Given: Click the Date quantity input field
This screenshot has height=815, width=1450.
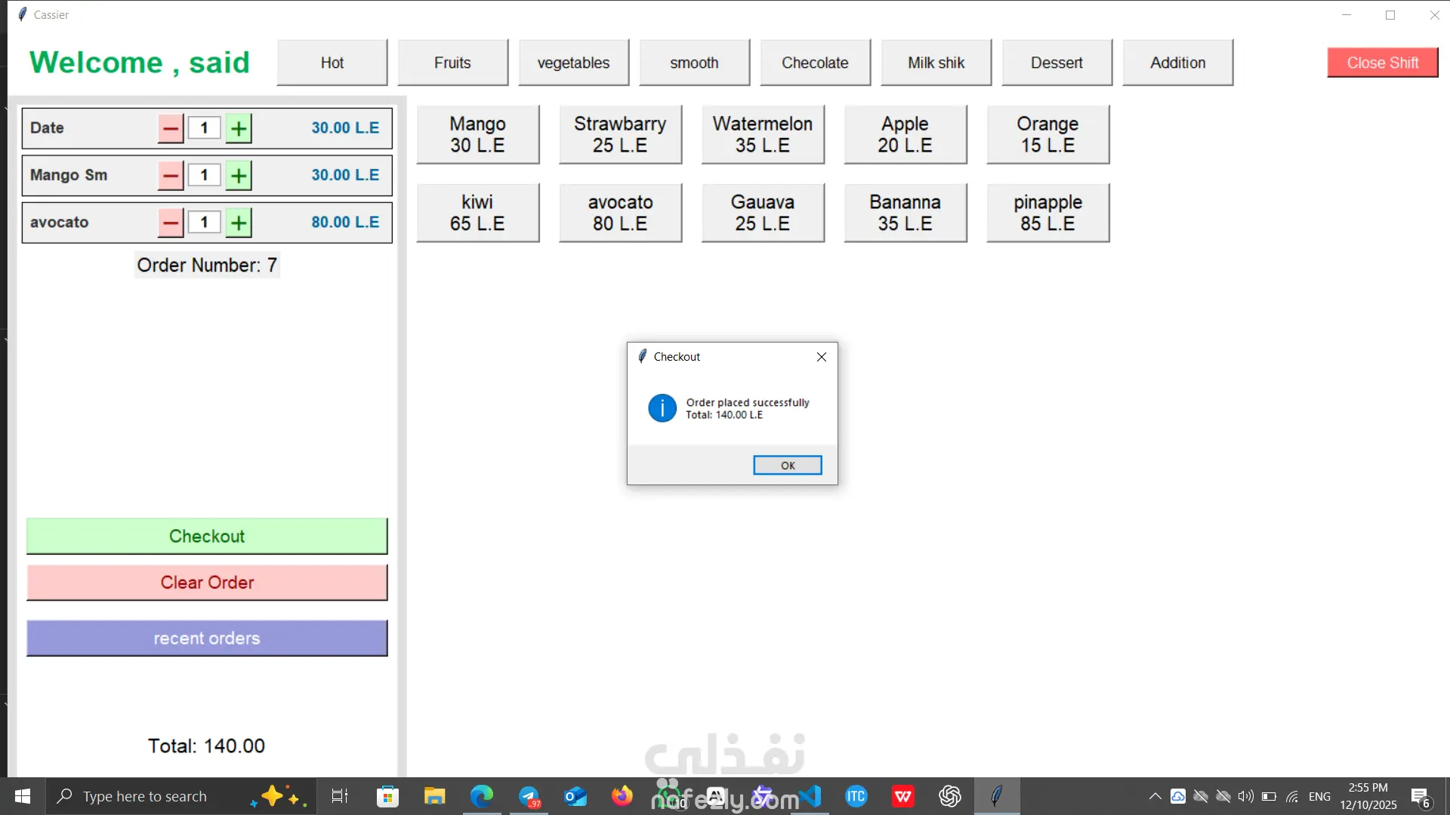Looking at the screenshot, I should pos(204,128).
